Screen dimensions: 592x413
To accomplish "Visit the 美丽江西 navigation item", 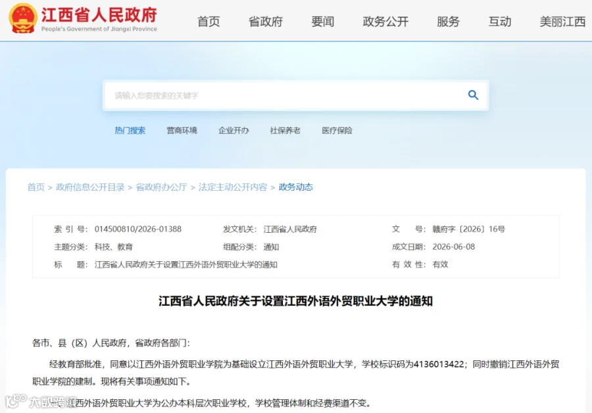I will [562, 22].
